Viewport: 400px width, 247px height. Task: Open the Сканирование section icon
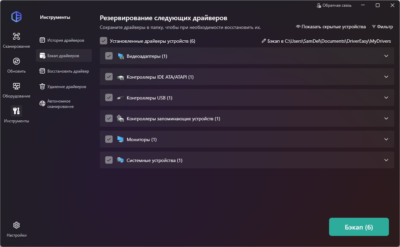click(x=16, y=36)
